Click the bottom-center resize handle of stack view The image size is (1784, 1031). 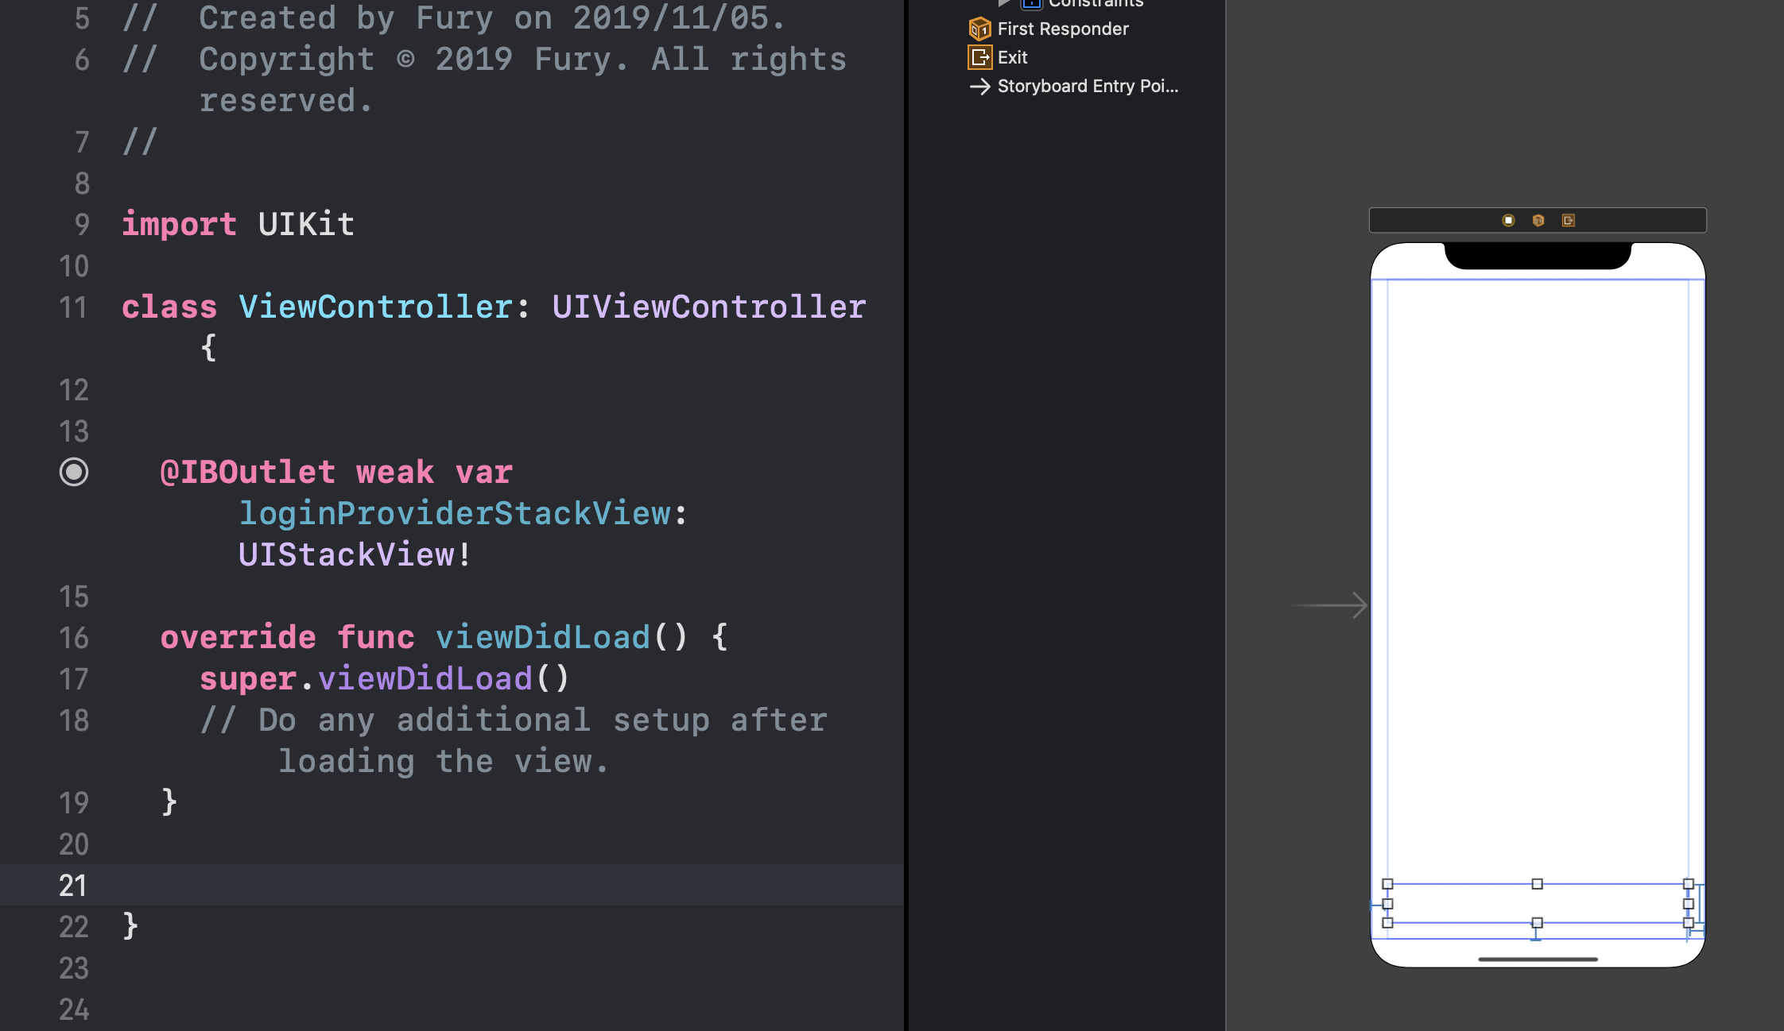[x=1537, y=923]
